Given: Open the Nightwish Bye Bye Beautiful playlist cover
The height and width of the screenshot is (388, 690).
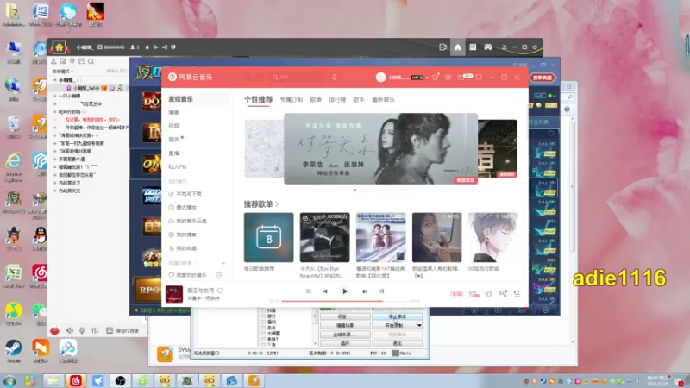Looking at the screenshot, I should [x=325, y=238].
